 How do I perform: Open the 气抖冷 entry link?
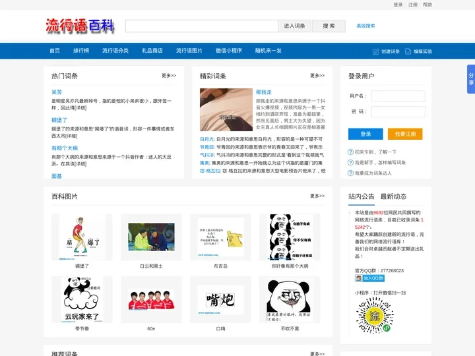pos(207,155)
